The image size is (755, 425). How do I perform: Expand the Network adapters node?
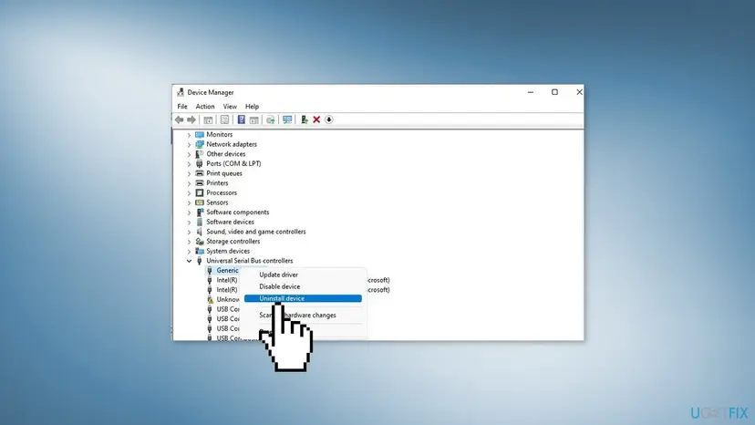pos(190,145)
